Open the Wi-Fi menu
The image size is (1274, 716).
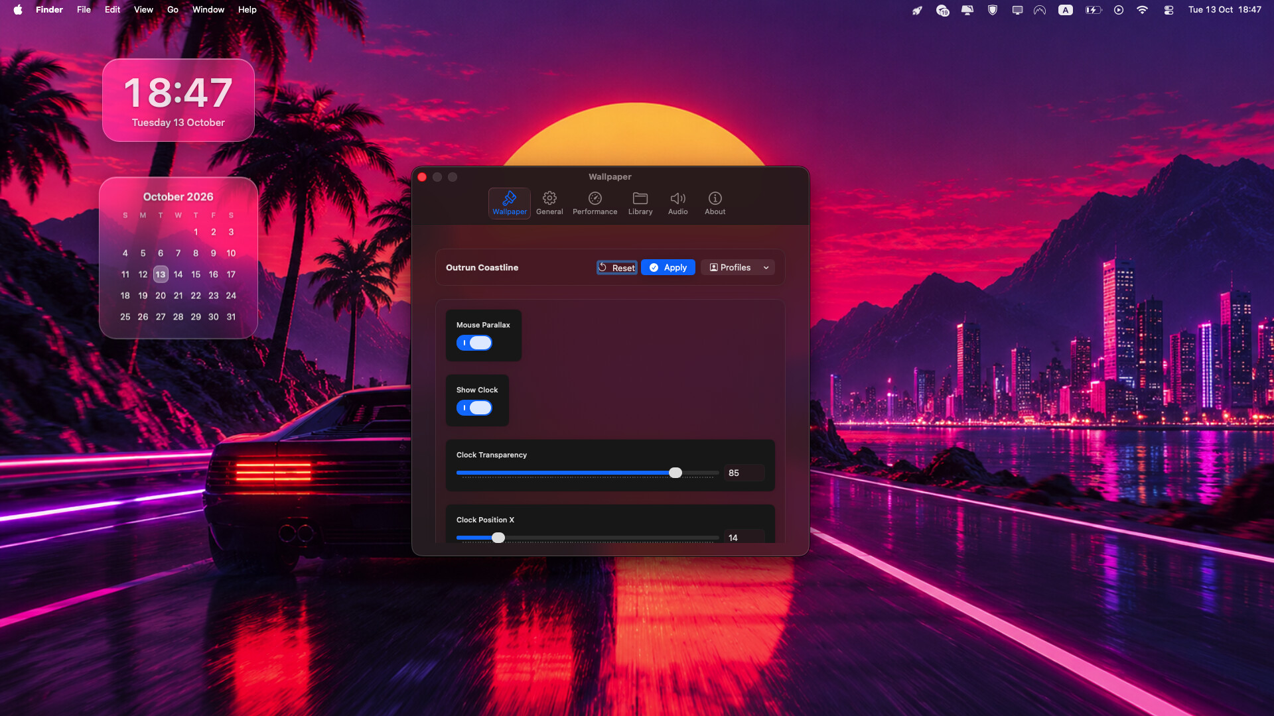pos(1142,10)
